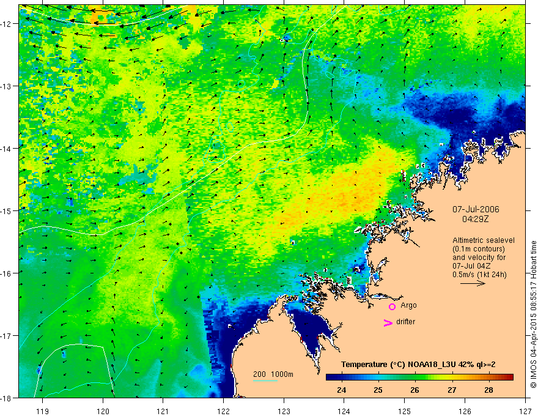Click the 'Argo' legend label

click(408, 305)
